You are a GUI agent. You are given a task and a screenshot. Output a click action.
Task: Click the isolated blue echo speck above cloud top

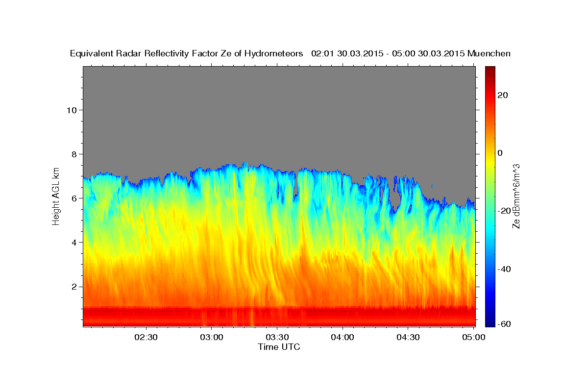pyautogui.click(x=432, y=186)
